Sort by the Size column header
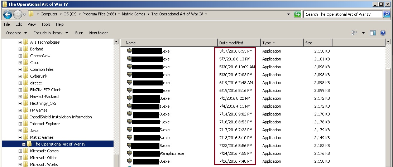 point(318,43)
